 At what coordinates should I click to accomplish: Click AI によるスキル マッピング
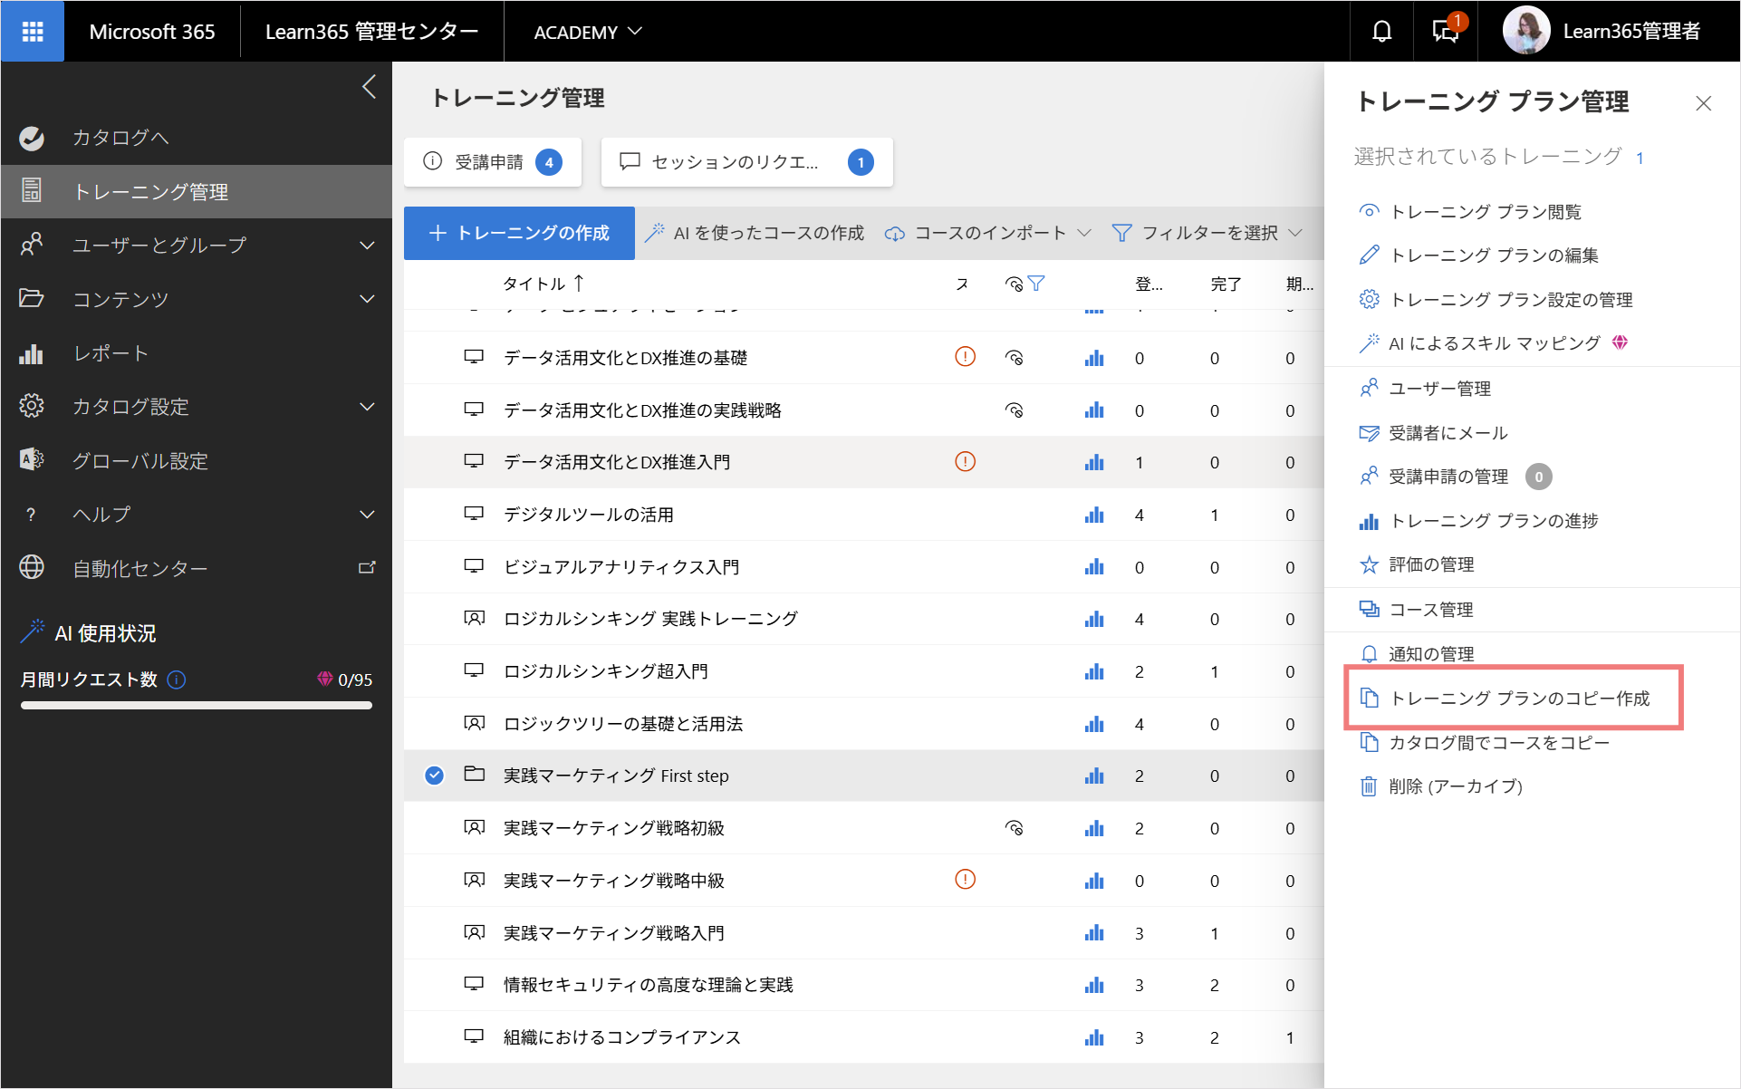point(1479,343)
